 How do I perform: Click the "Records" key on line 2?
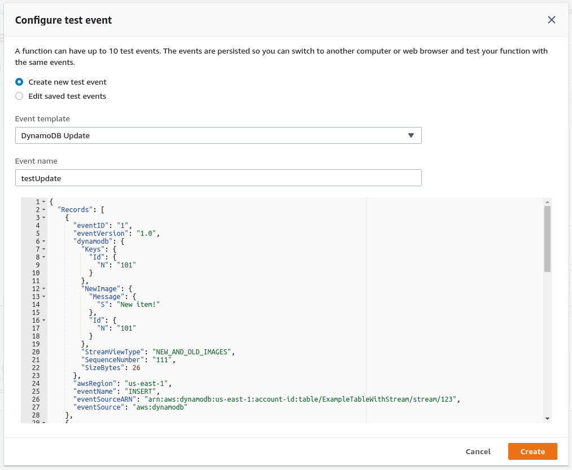click(75, 210)
